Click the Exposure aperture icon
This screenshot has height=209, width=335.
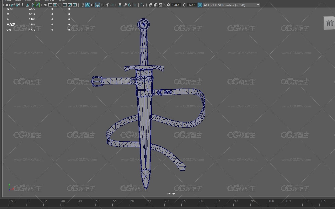(168, 5)
